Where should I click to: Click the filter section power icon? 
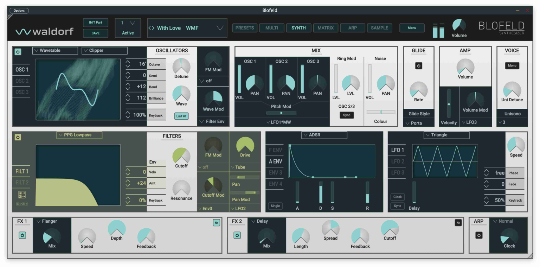coord(18,137)
